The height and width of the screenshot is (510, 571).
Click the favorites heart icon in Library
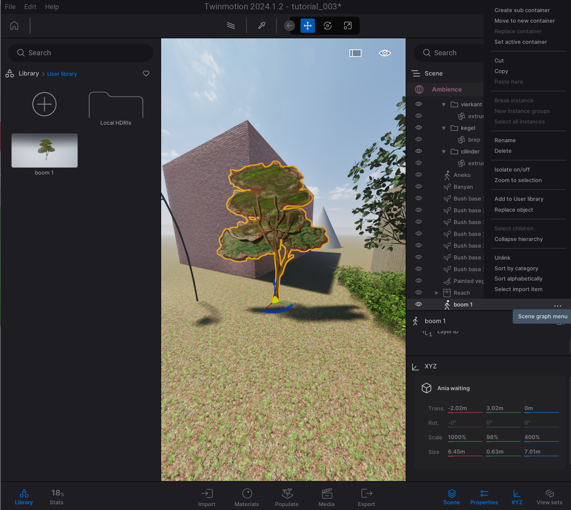[x=146, y=74]
